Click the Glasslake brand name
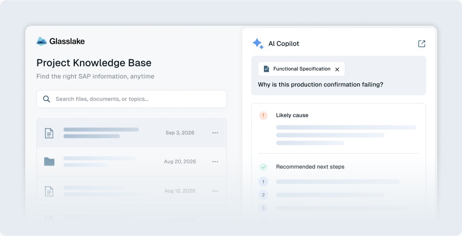462x236 pixels. coord(67,41)
